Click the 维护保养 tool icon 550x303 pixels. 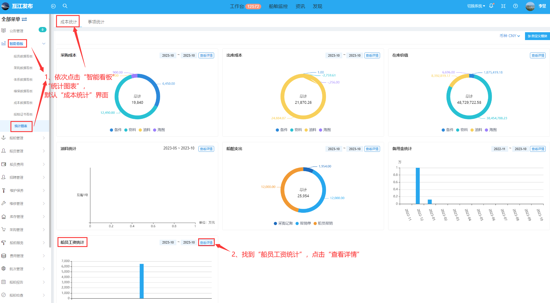coord(3,190)
